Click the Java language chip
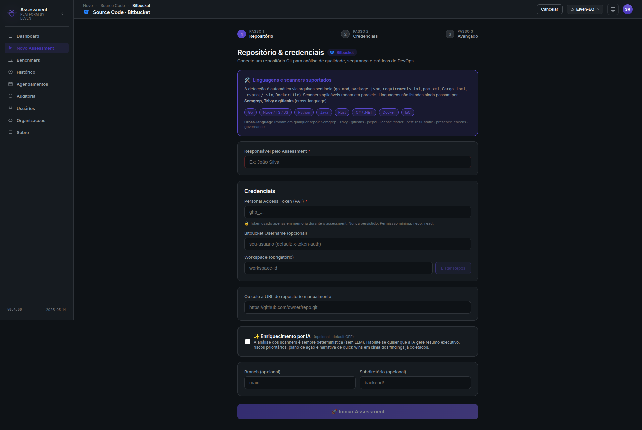The image size is (642, 430). [x=324, y=112]
